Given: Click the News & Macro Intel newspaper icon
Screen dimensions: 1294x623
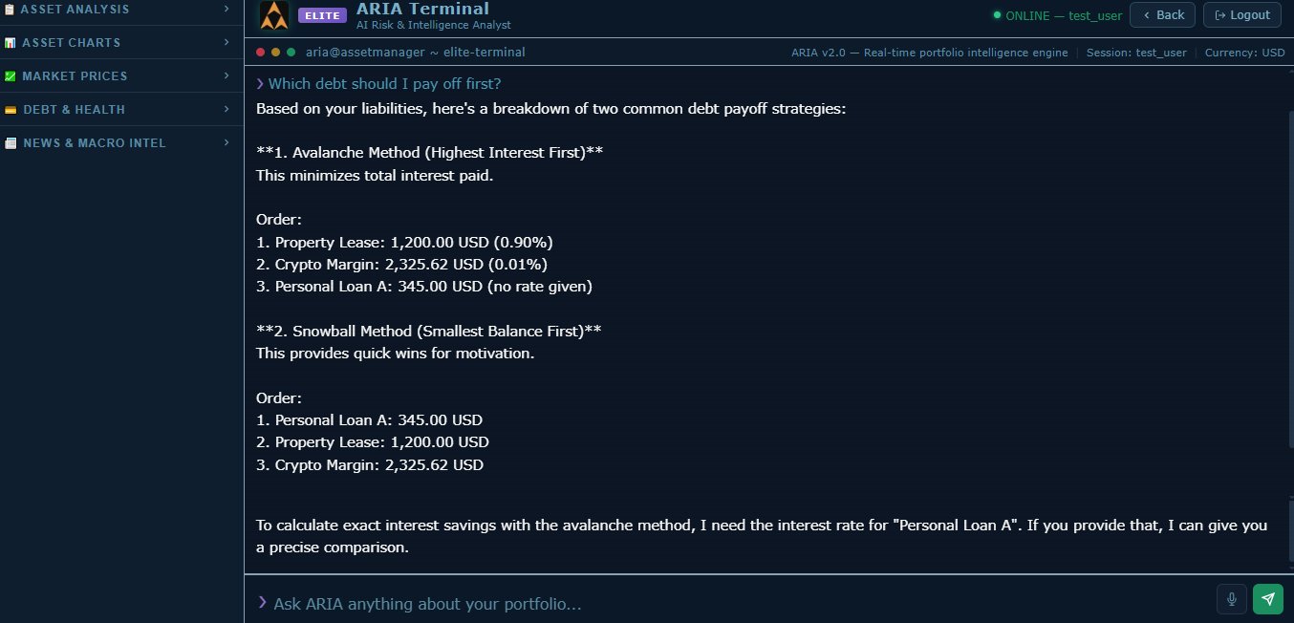Looking at the screenshot, I should tap(11, 143).
